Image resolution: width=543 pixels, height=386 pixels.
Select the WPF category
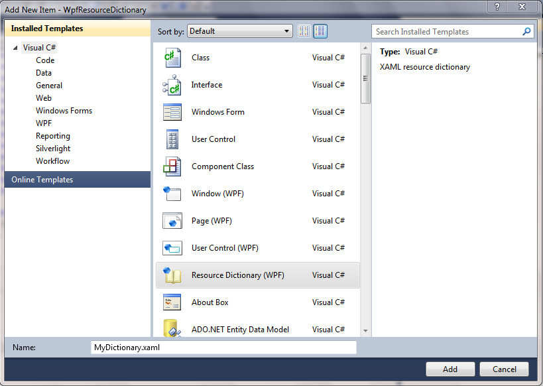click(x=44, y=123)
